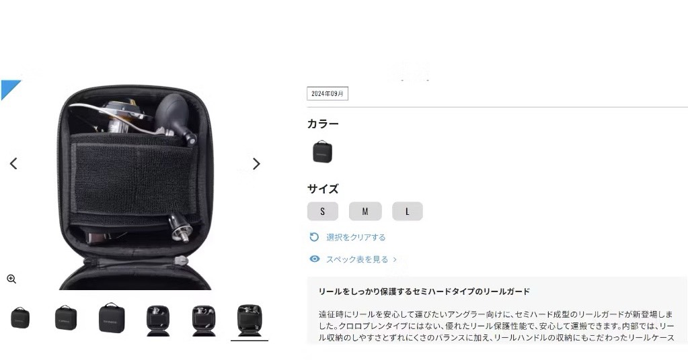
Task: Pick the black case color swatch
Action: (x=323, y=152)
